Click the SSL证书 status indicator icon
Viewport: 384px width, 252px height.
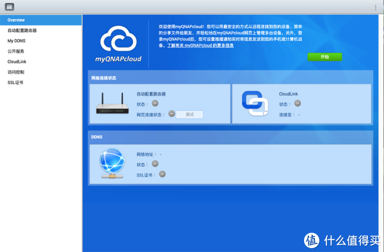(x=163, y=174)
